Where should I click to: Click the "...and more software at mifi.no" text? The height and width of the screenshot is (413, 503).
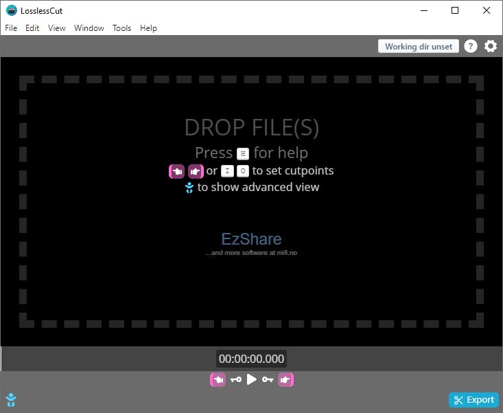(251, 253)
